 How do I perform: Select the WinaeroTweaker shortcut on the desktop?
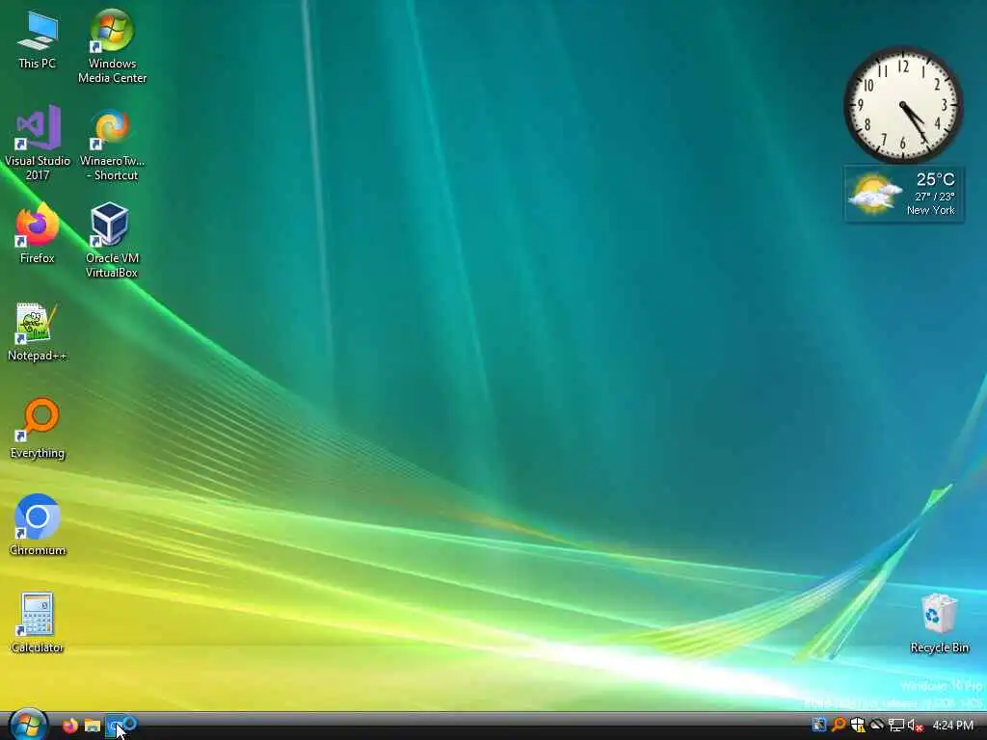[x=112, y=145]
